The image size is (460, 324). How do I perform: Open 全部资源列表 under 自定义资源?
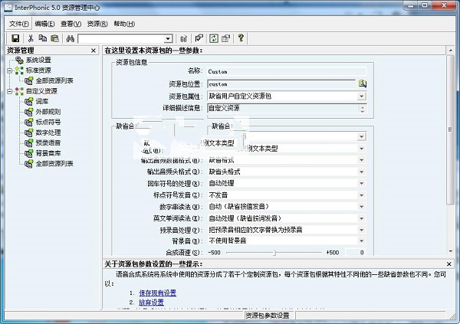coord(54,164)
